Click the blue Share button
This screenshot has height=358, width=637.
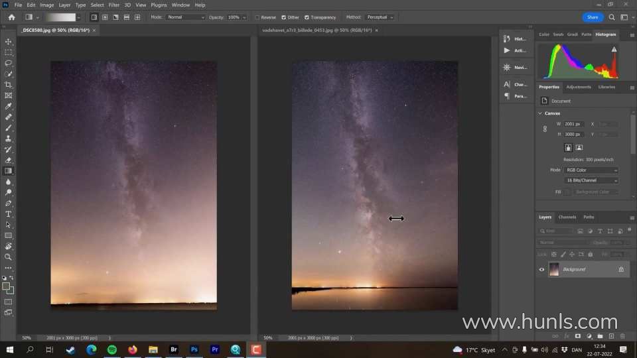[593, 17]
